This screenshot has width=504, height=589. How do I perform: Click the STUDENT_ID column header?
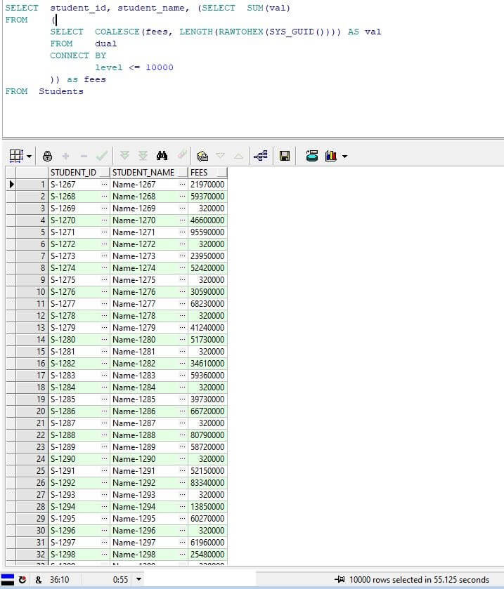79,173
